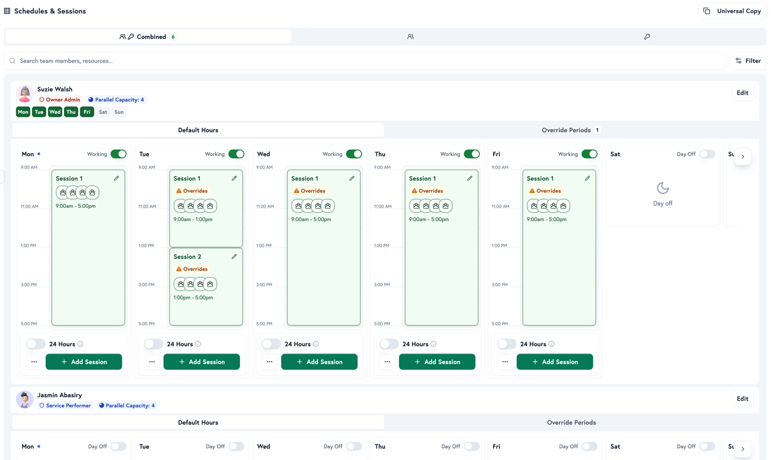Click Jasmin's Service Performer role badge
This screenshot has width=771, height=460.
(65, 405)
